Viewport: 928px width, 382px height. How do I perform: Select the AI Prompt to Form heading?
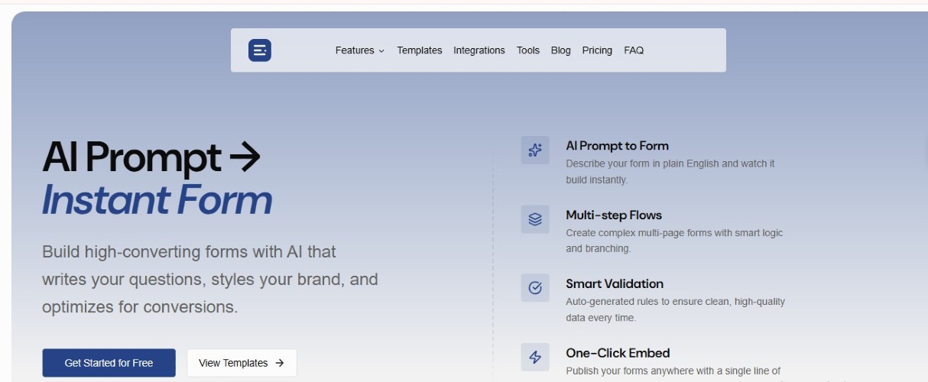pyautogui.click(x=617, y=146)
